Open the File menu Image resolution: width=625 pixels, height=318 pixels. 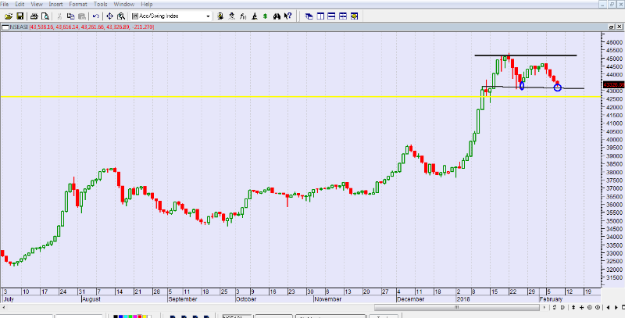[5, 5]
